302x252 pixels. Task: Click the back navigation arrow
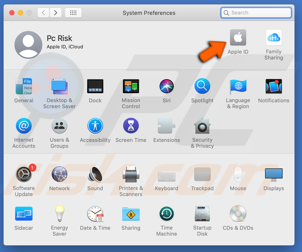tap(43, 13)
